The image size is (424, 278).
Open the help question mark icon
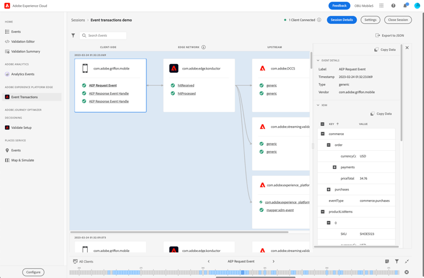[x=393, y=6]
